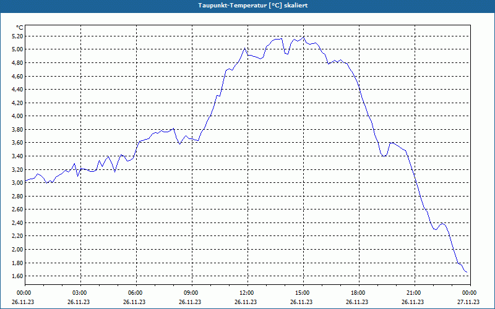Pick the "3,20" y-axis label

point(17,169)
